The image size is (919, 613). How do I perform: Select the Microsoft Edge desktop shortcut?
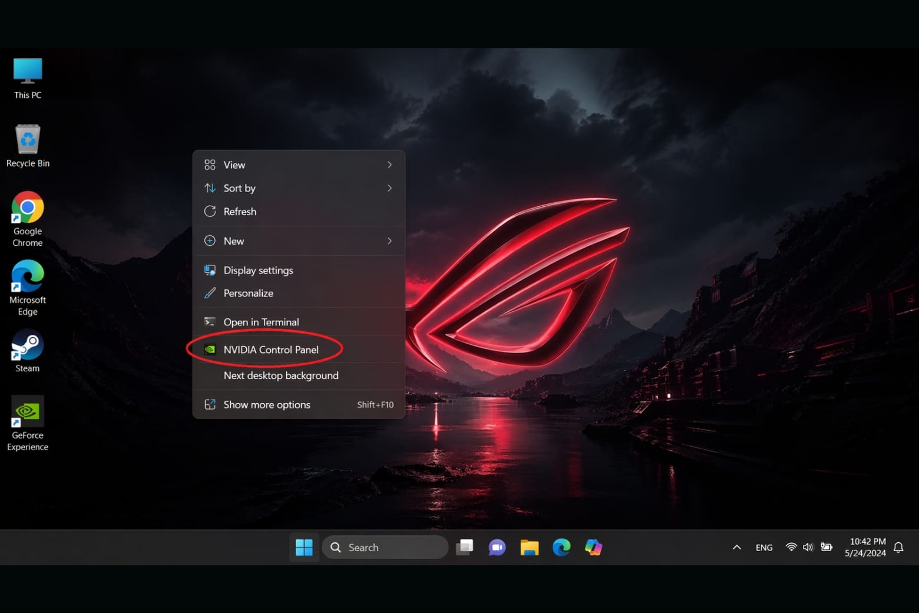click(x=28, y=288)
